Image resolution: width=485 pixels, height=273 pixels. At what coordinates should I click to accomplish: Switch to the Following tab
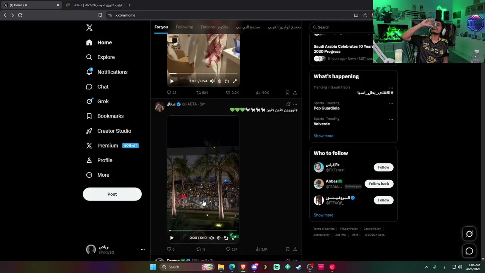coord(185,27)
